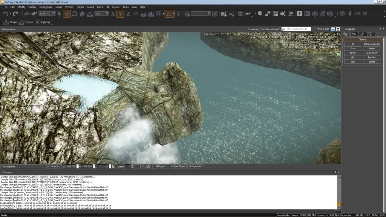
Task: Open grid size dropdown arrow
Action: coord(163,14)
